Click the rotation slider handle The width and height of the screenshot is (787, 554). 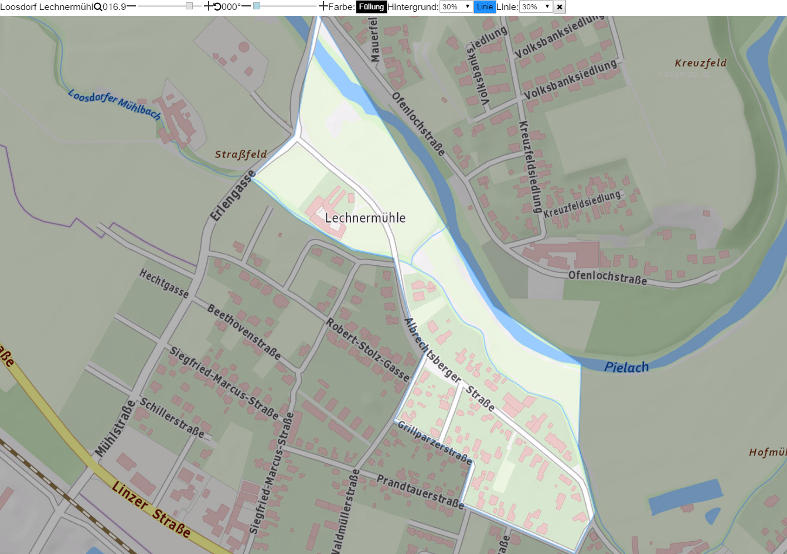(257, 6)
